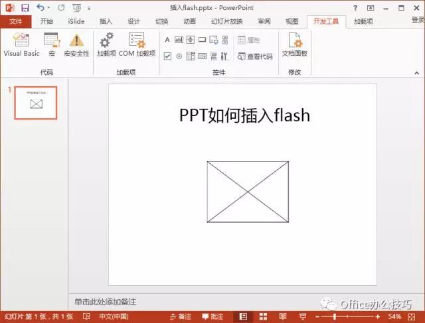Open 宏安全性 macro security settings
Screen dimensions: 425x323
click(76, 44)
